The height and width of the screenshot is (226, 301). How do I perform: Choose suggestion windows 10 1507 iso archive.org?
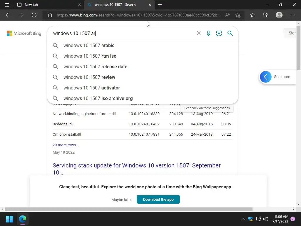[x=143, y=98]
